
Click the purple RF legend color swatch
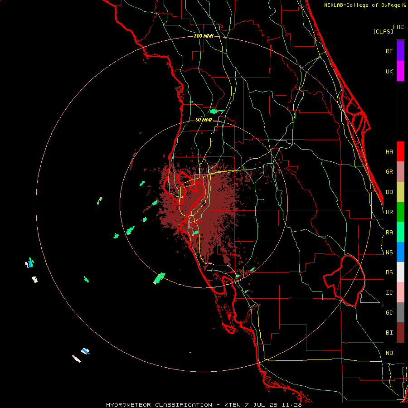[x=400, y=51]
